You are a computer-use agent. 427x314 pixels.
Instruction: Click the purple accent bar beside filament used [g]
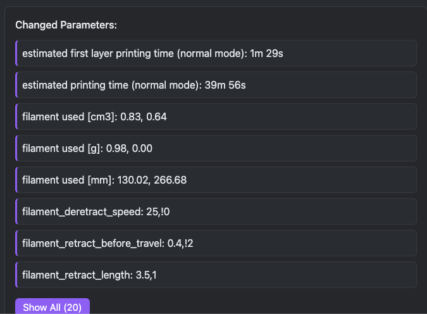click(16, 148)
